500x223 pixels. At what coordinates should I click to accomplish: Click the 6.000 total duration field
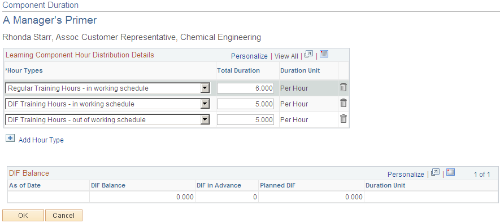pos(245,88)
